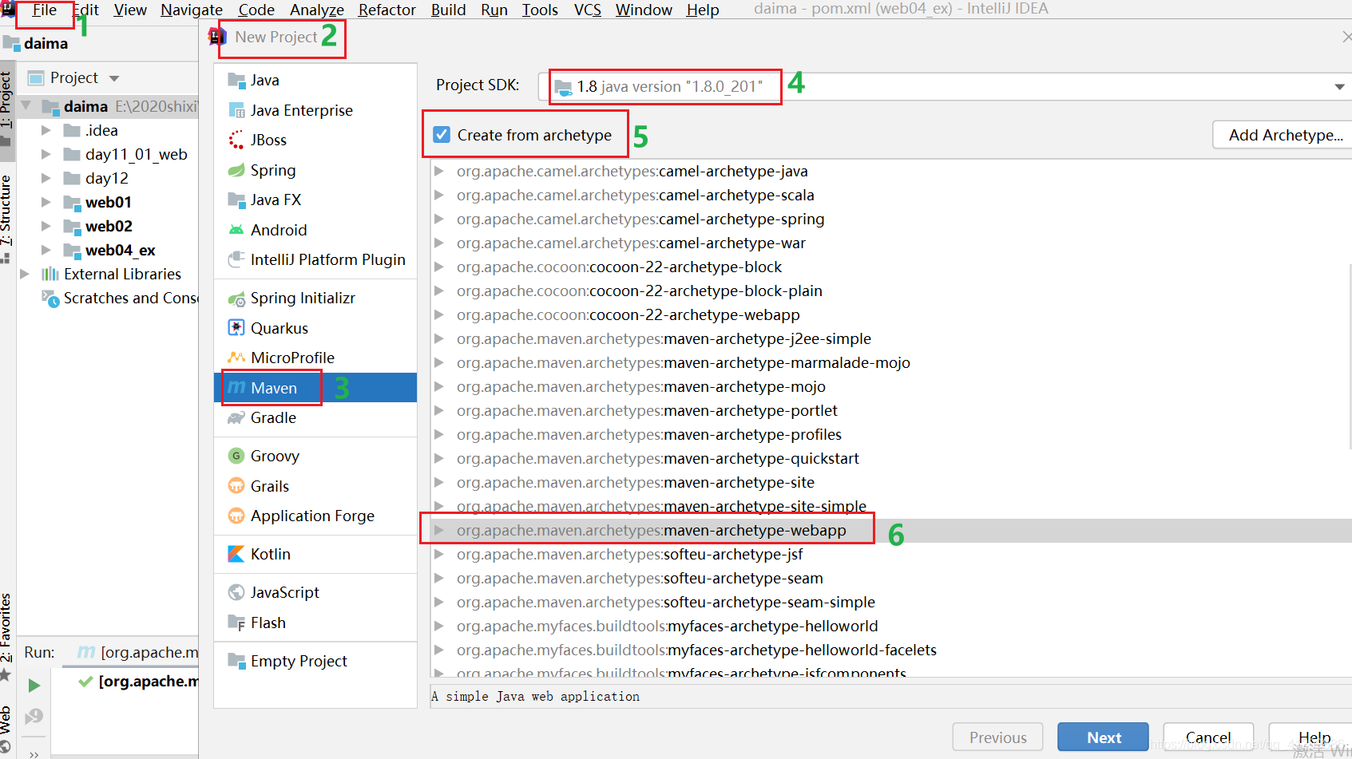Viewport: 1352px width, 759px height.
Task: Open the Project SDK dropdown
Action: [1339, 86]
